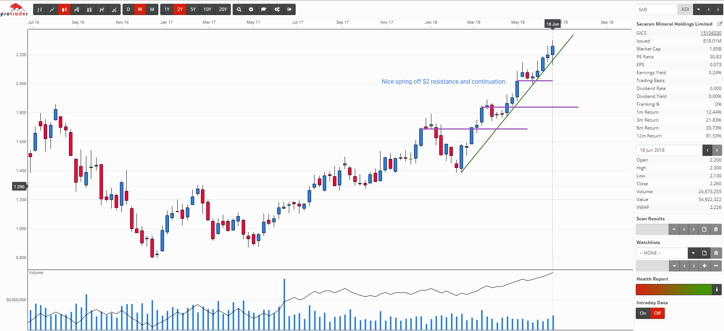Open Health Report info icon
724x331 pixels.
[717, 290]
